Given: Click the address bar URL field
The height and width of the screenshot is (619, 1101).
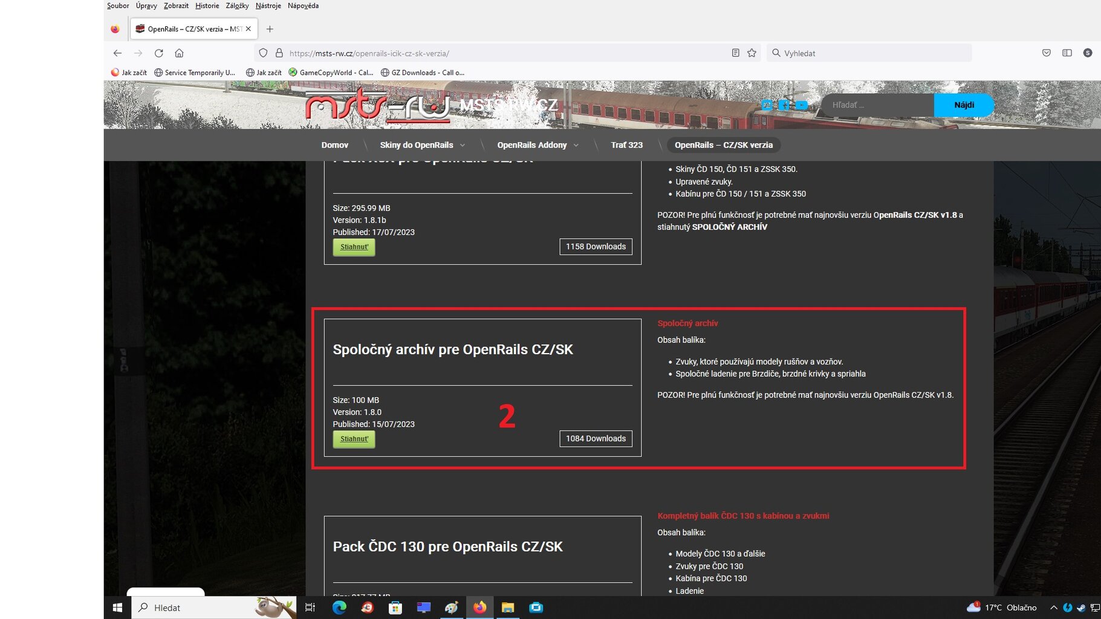Looking at the screenshot, I should pyautogui.click(x=507, y=53).
